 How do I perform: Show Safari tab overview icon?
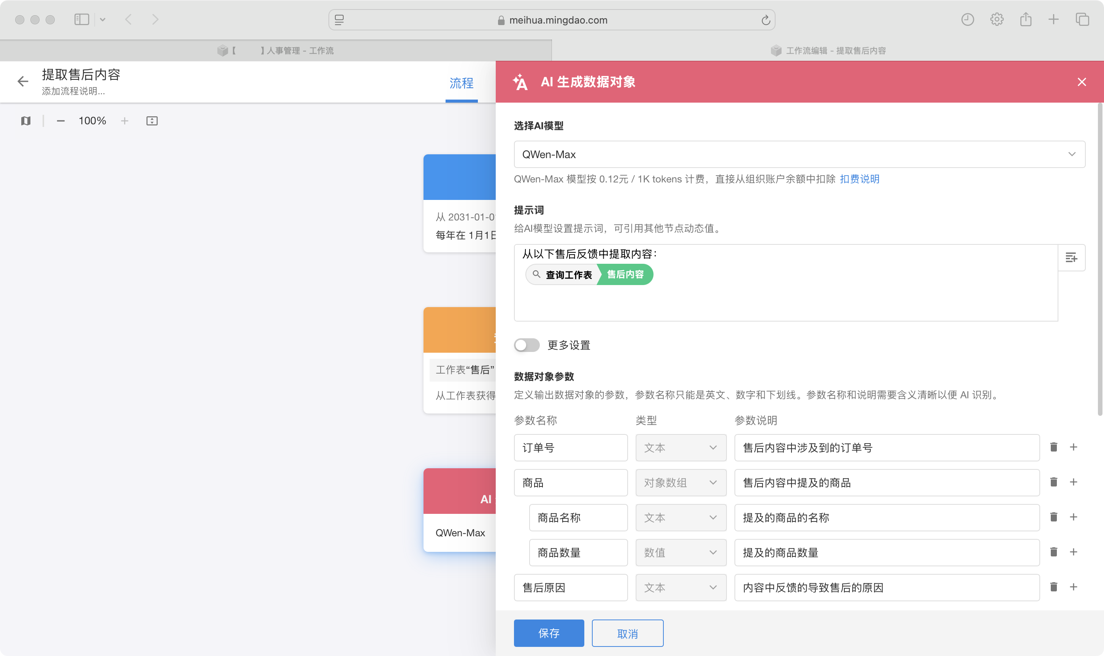1082,19
